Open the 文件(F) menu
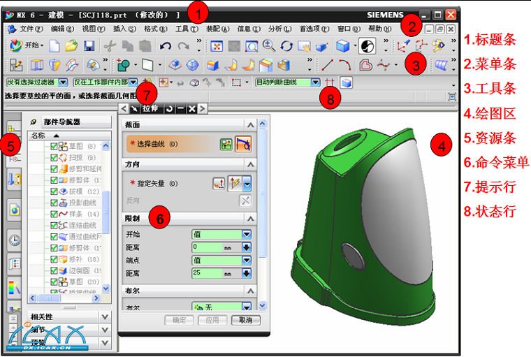The height and width of the screenshot is (357, 531). (31, 29)
